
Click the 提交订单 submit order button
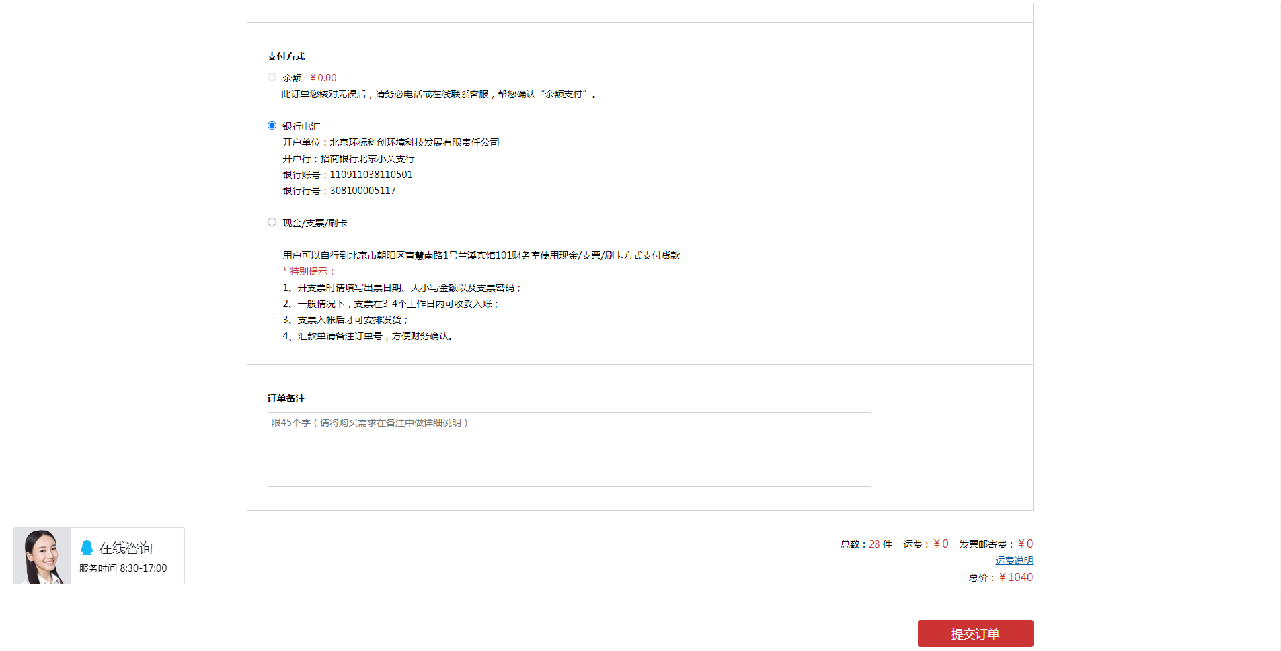point(975,634)
